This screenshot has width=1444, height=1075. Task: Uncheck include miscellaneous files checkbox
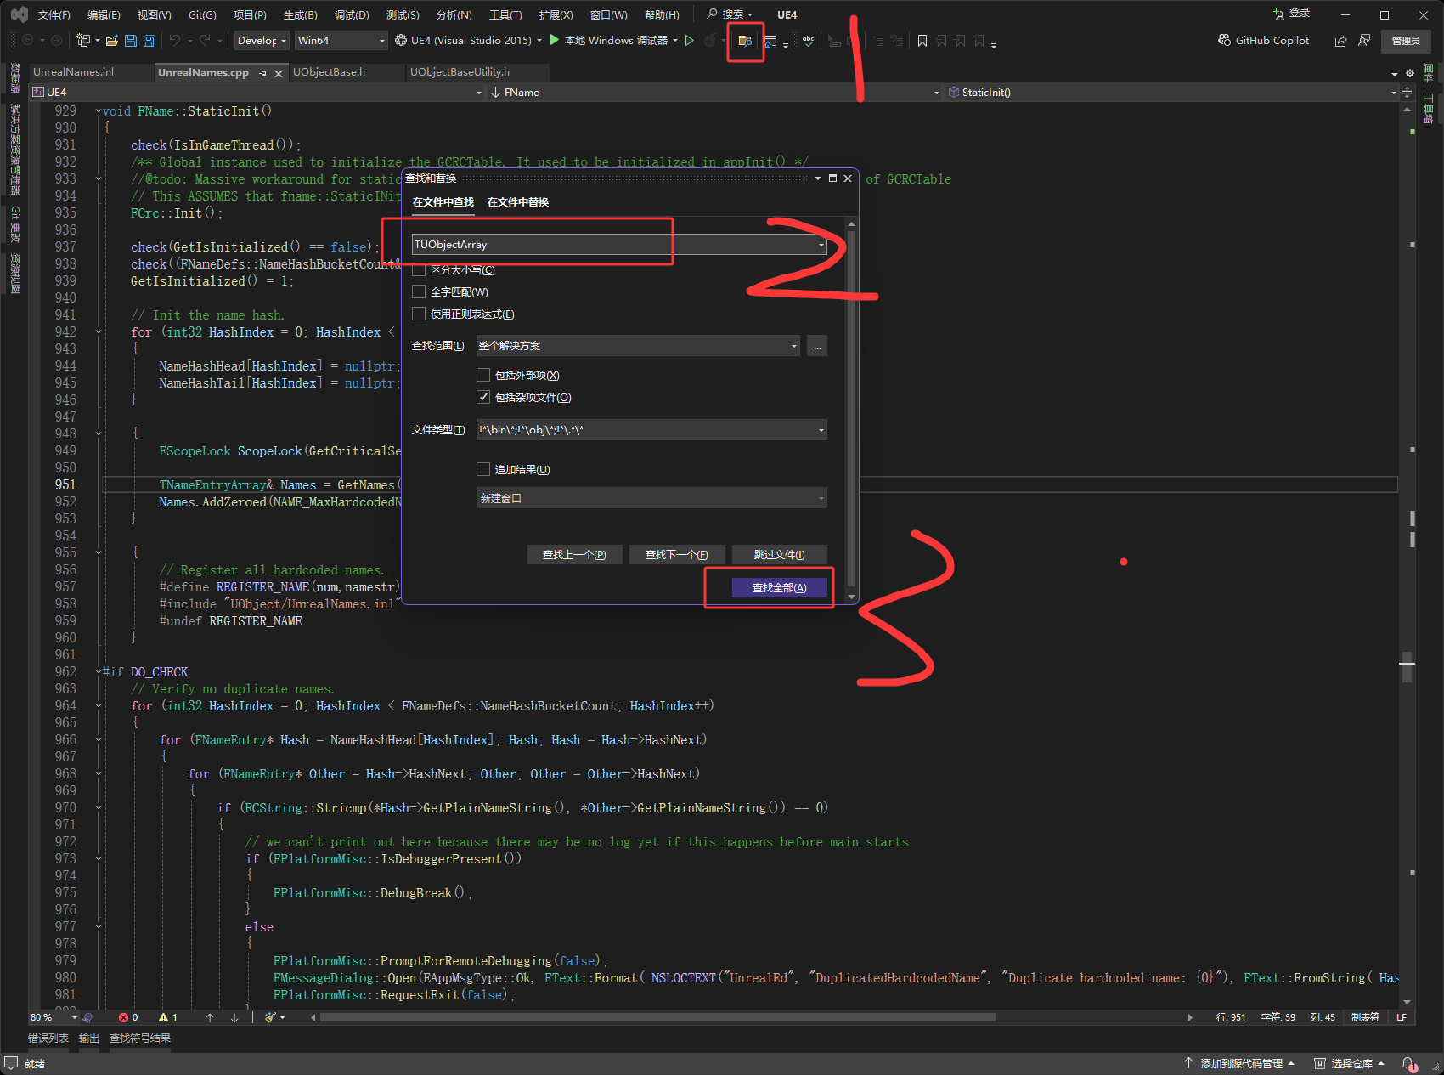click(x=483, y=397)
